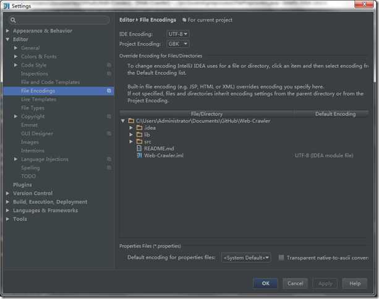Select Inspections in settings tree
The height and width of the screenshot is (299, 379).
tap(35, 74)
